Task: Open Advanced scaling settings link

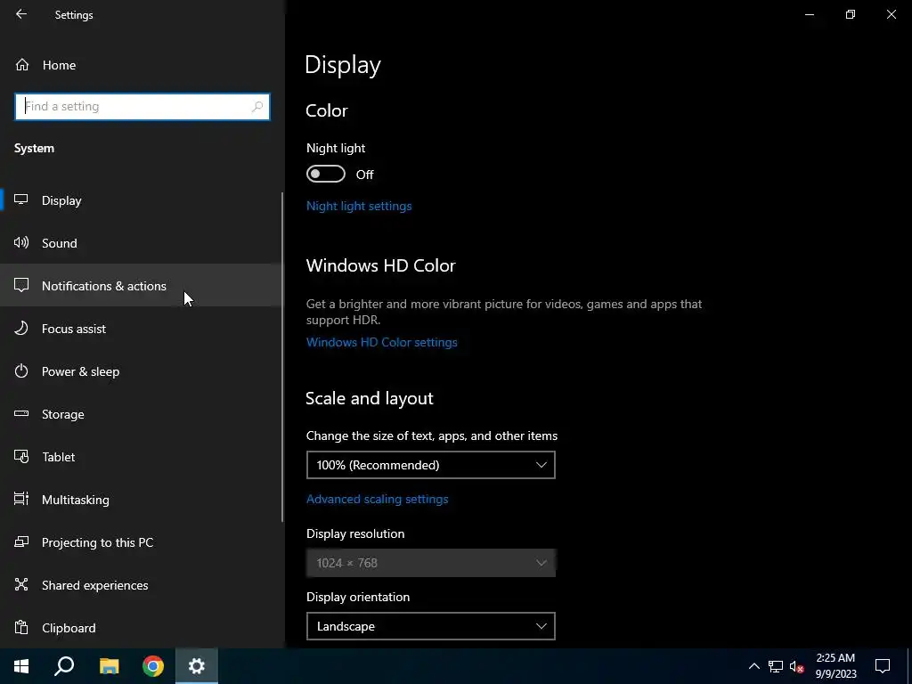Action: 377,499
